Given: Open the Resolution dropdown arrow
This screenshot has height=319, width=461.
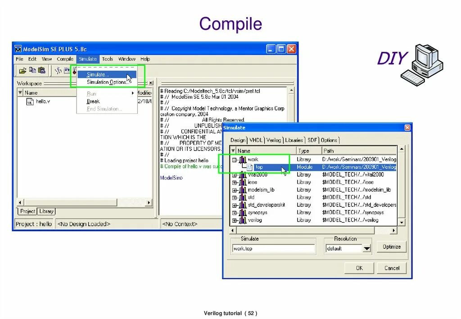Looking at the screenshot, I should [x=366, y=249].
